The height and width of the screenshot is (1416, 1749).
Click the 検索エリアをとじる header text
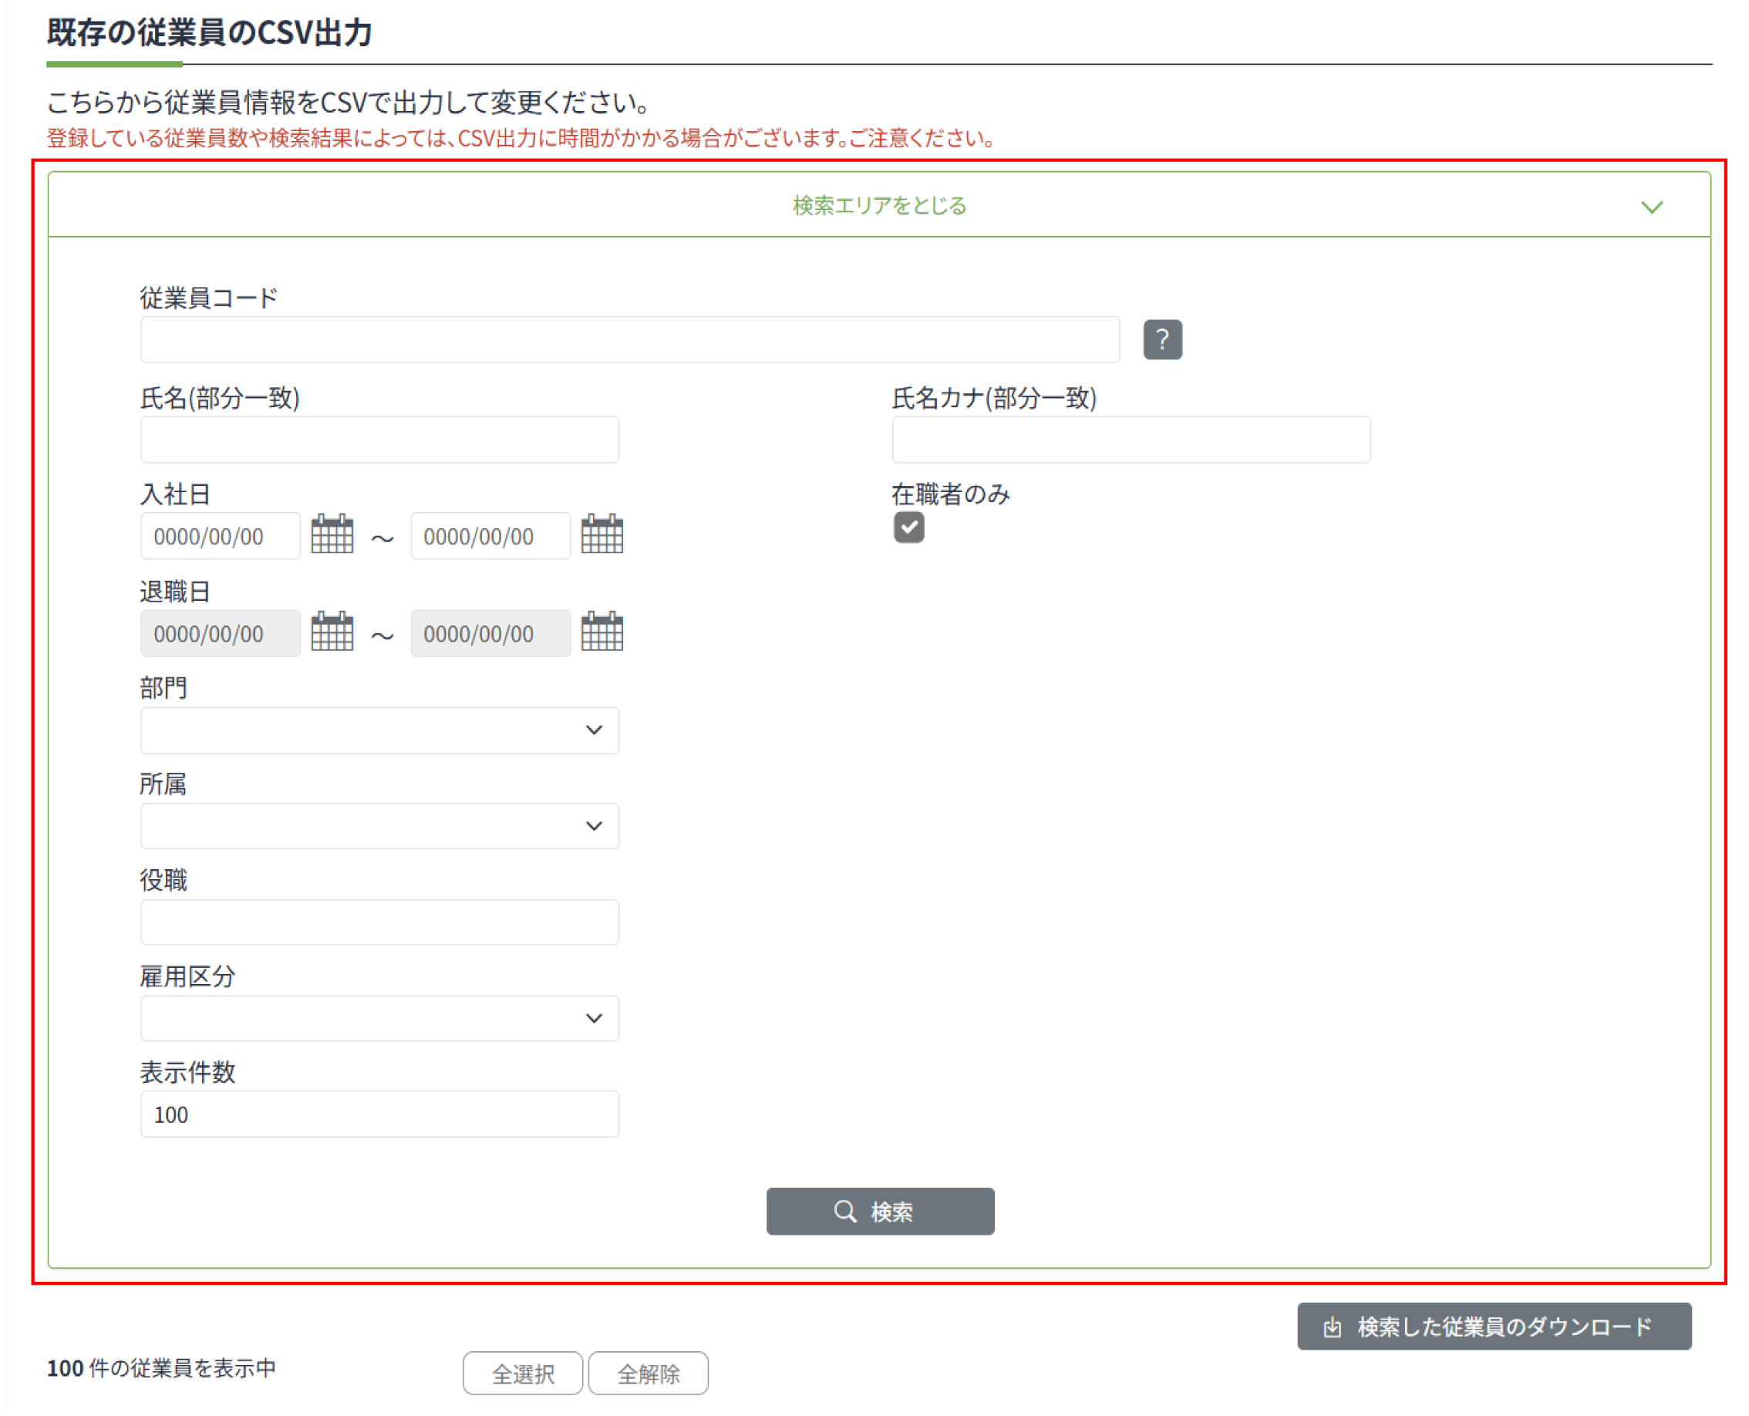pyautogui.click(x=879, y=206)
